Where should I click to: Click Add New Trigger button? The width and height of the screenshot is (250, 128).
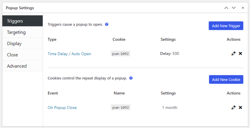226,26
